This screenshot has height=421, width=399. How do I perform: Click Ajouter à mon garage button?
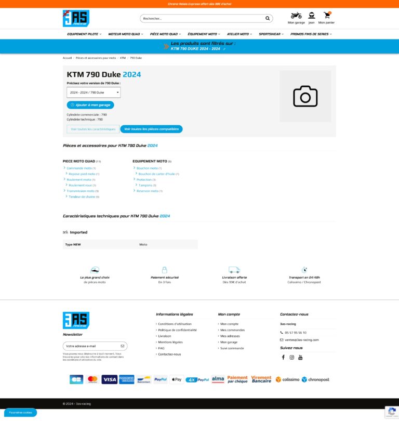pyautogui.click(x=90, y=105)
